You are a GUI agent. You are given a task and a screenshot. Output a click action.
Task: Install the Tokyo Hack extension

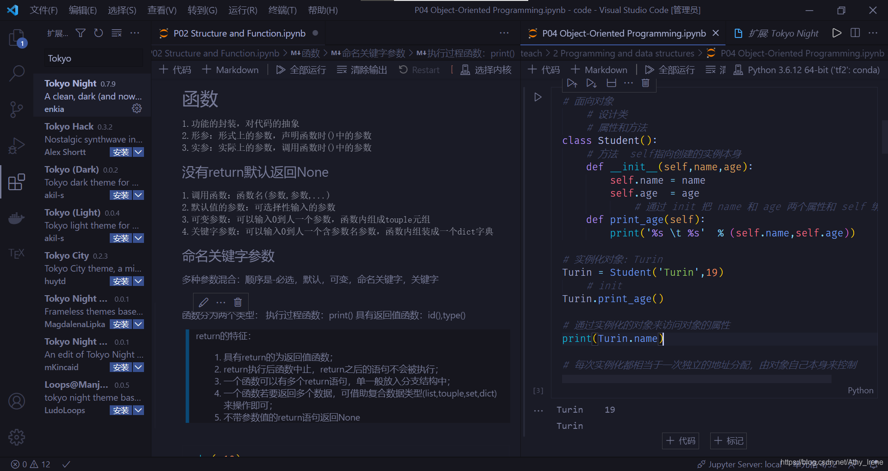click(x=121, y=152)
